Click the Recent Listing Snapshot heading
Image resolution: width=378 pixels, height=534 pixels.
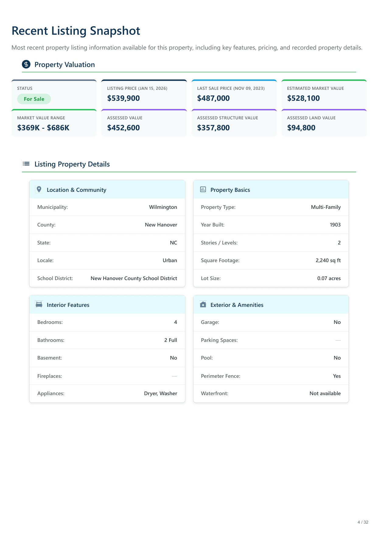pos(76,31)
